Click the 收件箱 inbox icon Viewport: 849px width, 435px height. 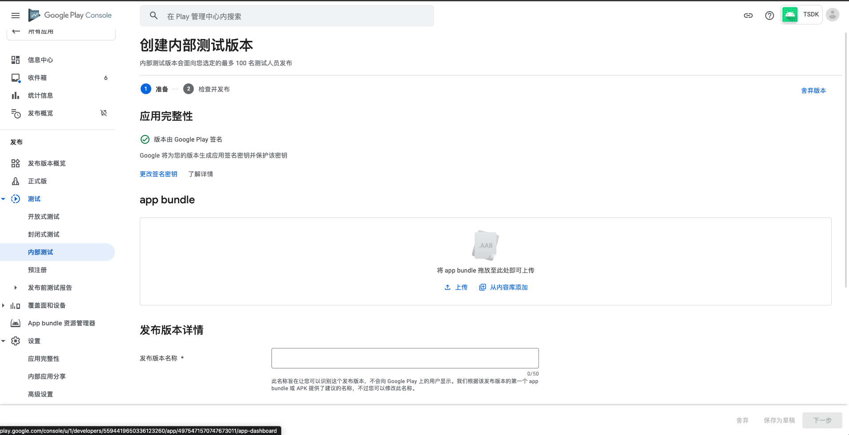click(x=16, y=78)
